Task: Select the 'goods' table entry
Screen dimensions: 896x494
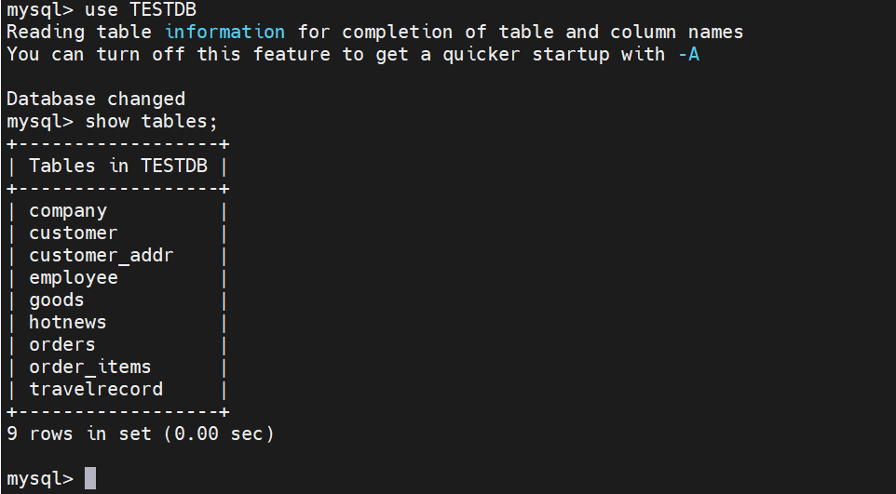Action: coord(57,300)
